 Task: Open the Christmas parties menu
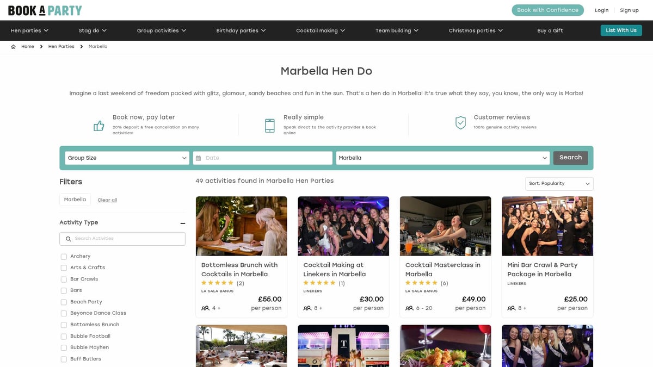point(475,30)
